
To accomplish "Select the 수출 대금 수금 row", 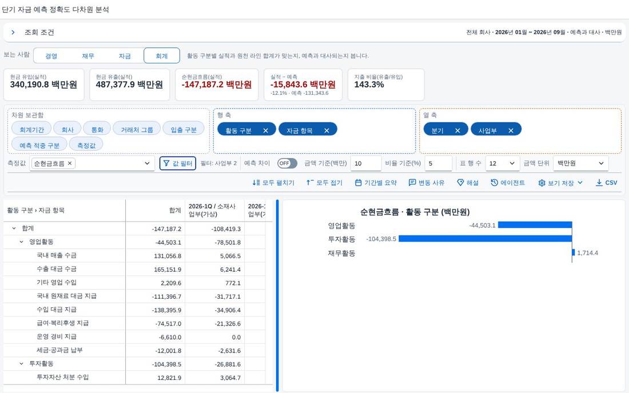I will tap(134, 269).
